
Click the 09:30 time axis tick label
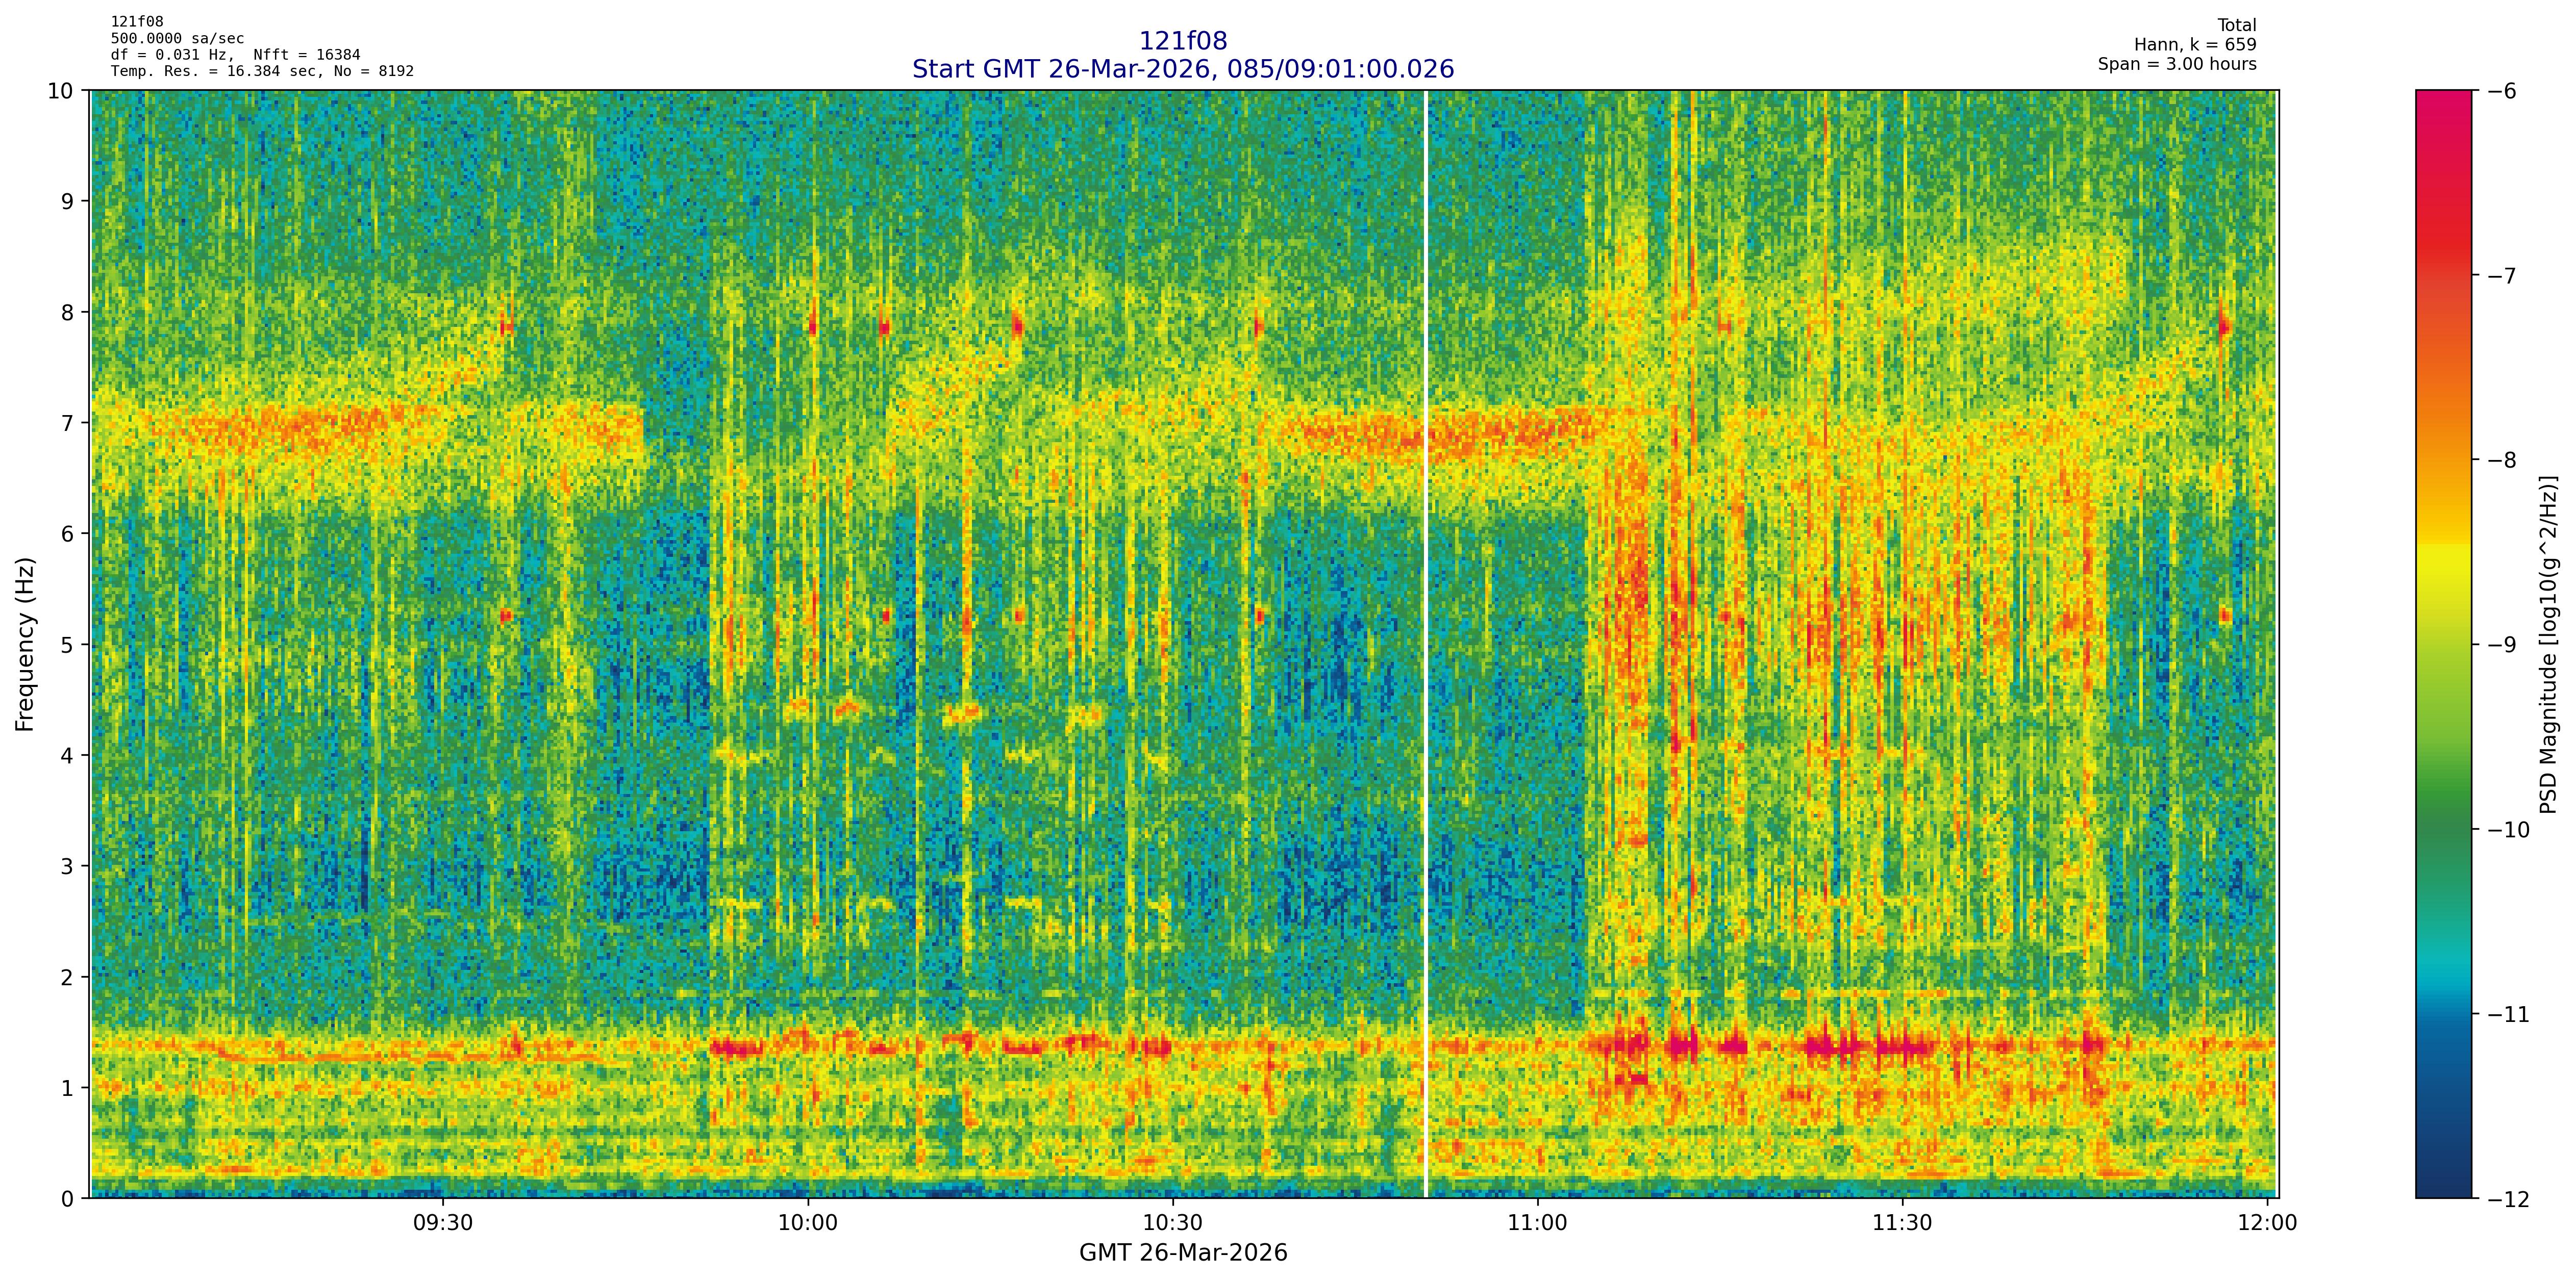(443, 1223)
